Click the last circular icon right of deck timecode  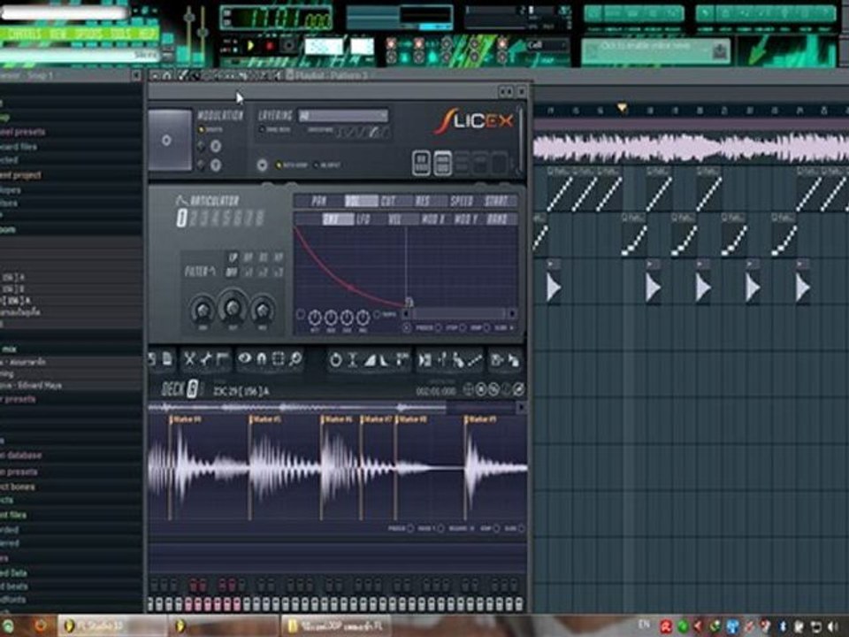518,389
